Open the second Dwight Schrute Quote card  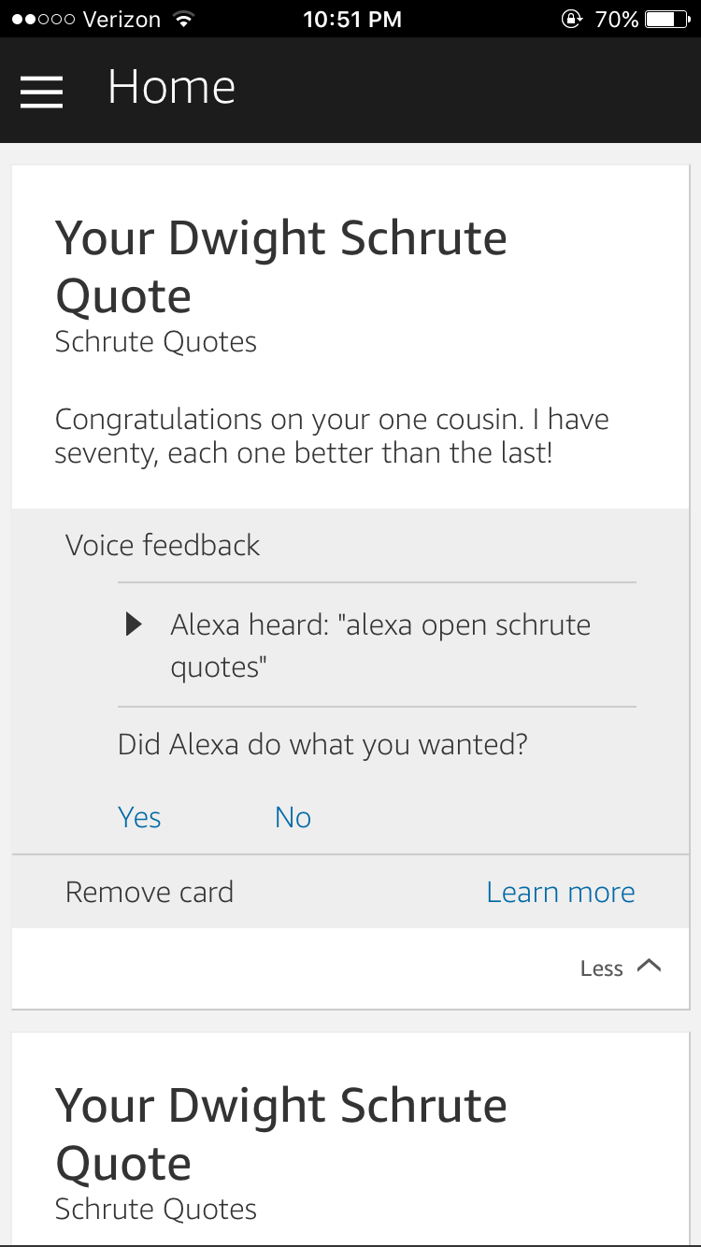pos(280,1134)
